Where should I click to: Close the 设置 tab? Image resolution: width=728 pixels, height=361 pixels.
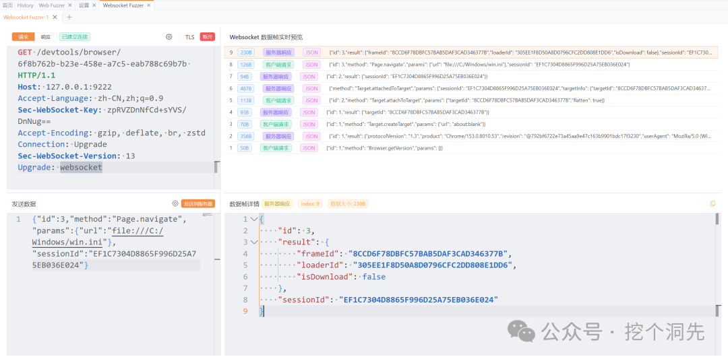point(94,5)
